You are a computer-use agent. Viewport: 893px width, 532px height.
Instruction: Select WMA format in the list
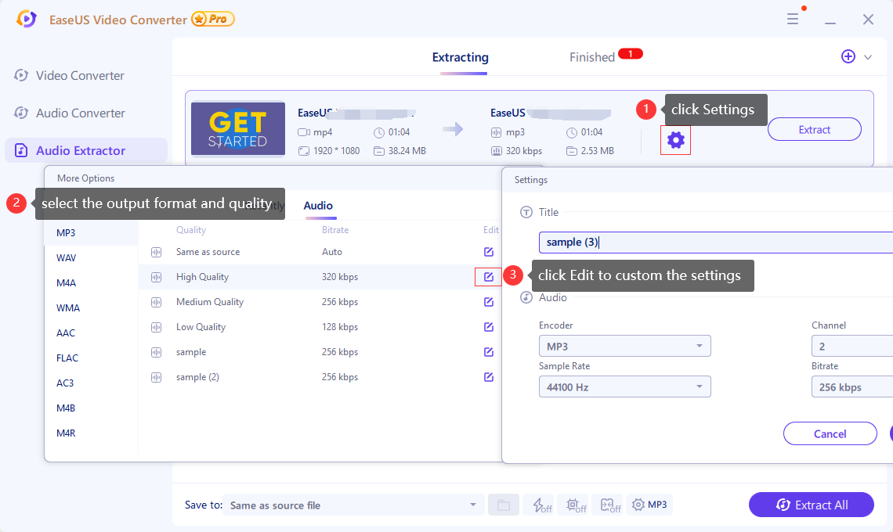point(91,307)
